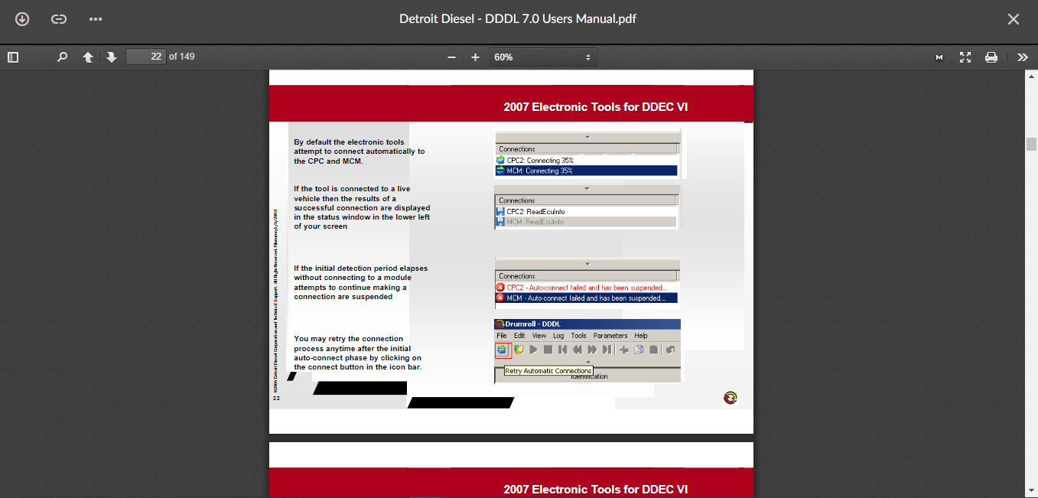Image resolution: width=1038 pixels, height=498 pixels.
Task: Click the fast-forward icon in DDDL toolbar
Action: tap(592, 350)
